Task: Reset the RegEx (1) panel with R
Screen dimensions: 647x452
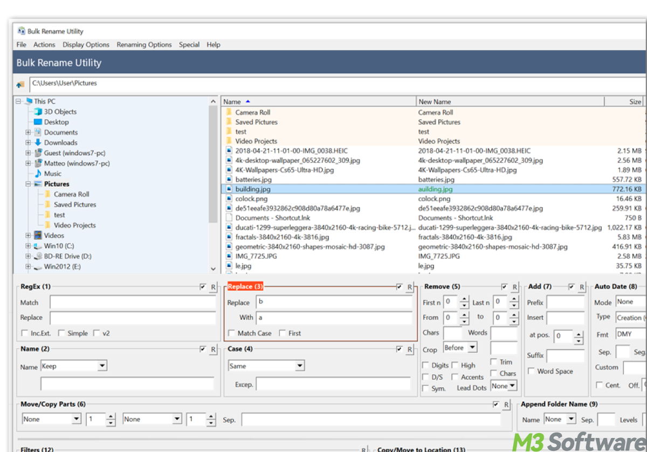Action: pos(213,287)
